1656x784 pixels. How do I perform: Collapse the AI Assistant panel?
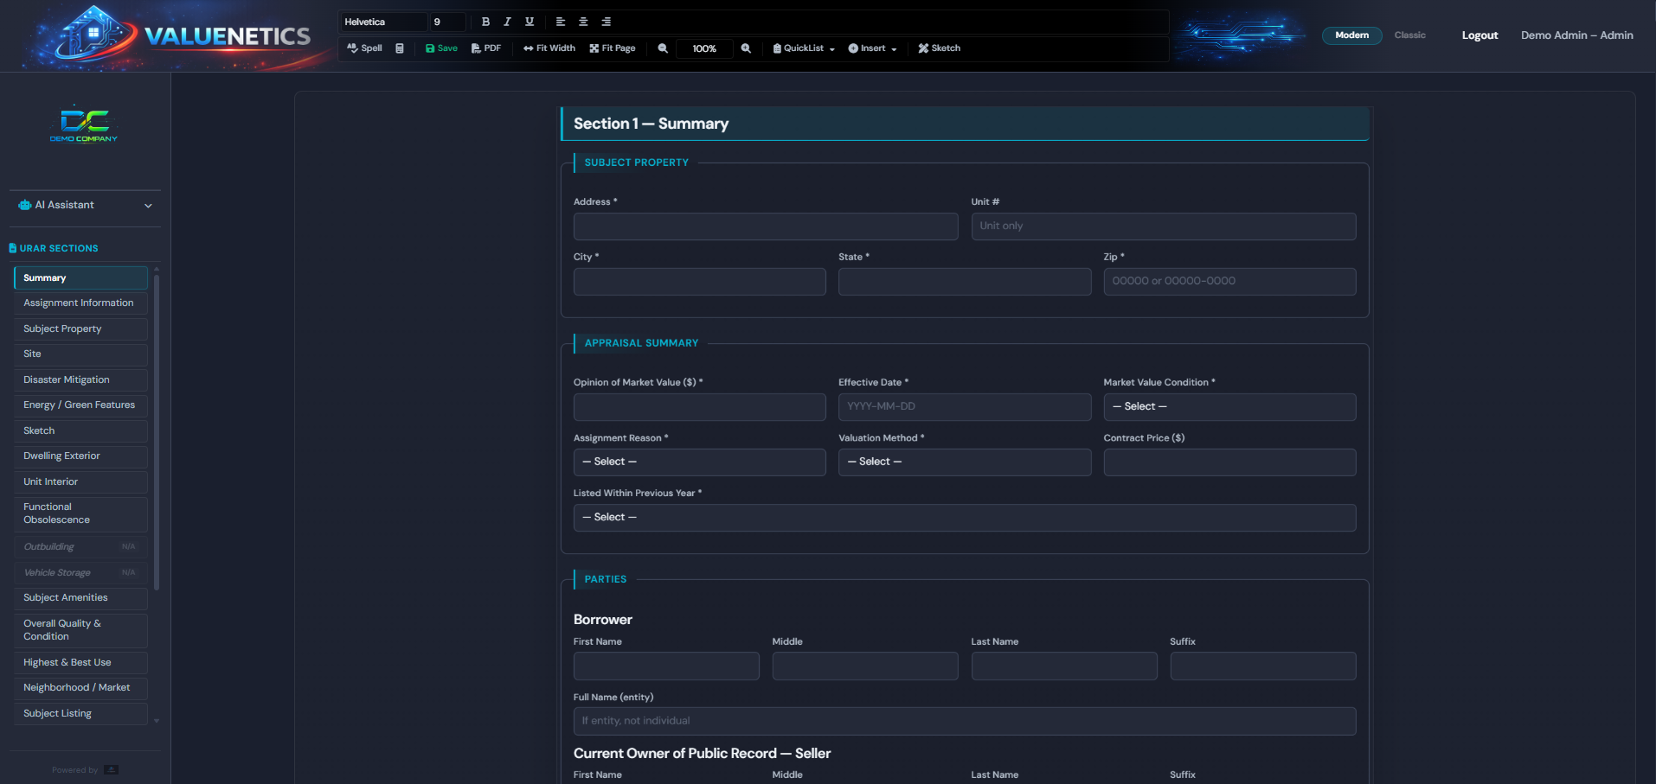(x=148, y=205)
